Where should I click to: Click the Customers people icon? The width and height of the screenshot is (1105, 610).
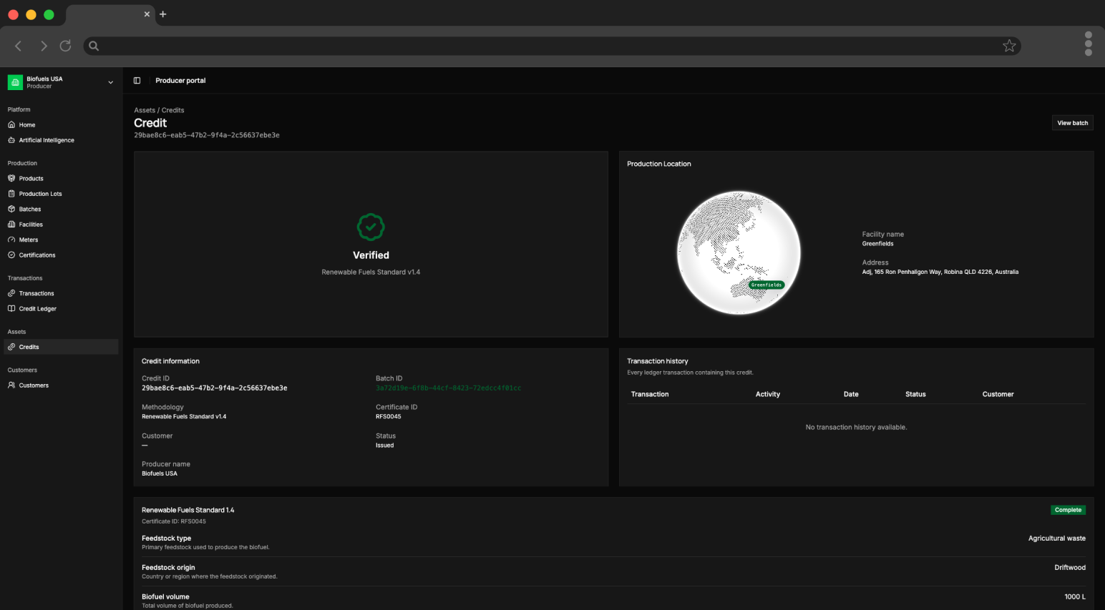pos(11,385)
